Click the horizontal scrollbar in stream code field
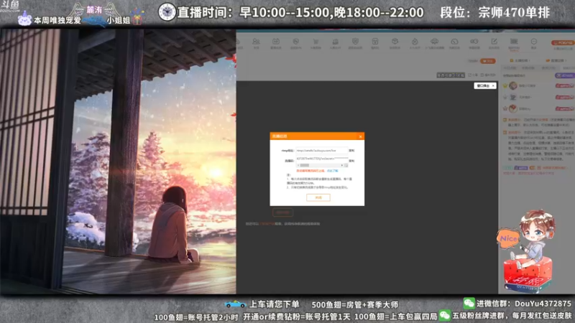 304,165
